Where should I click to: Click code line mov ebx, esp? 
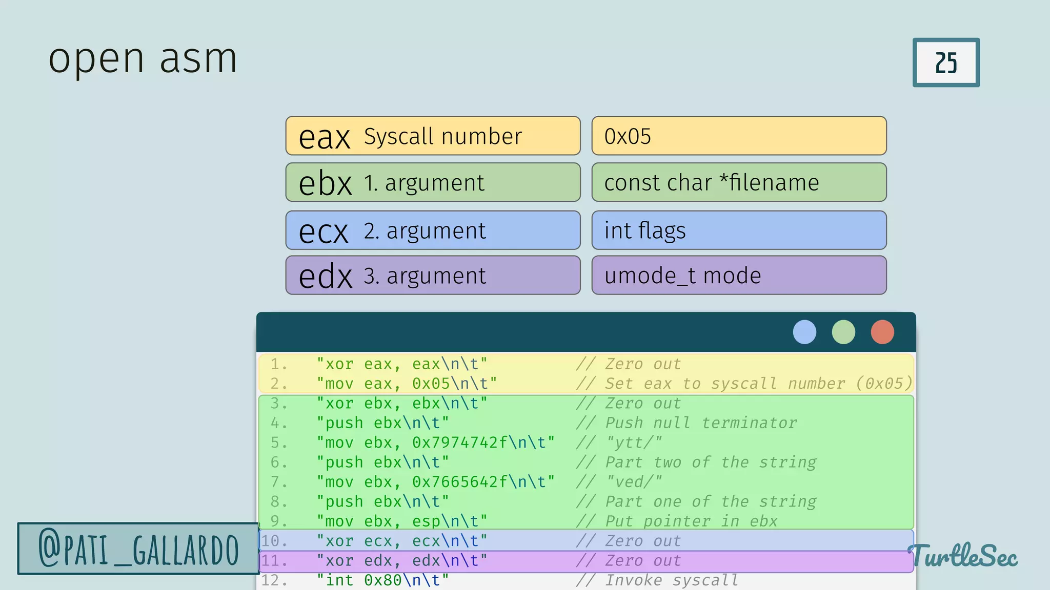[401, 521]
